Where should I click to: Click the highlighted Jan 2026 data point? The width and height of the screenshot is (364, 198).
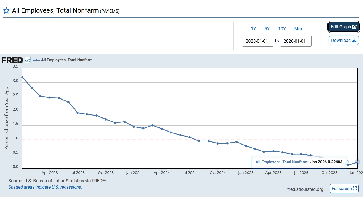[x=358, y=162]
